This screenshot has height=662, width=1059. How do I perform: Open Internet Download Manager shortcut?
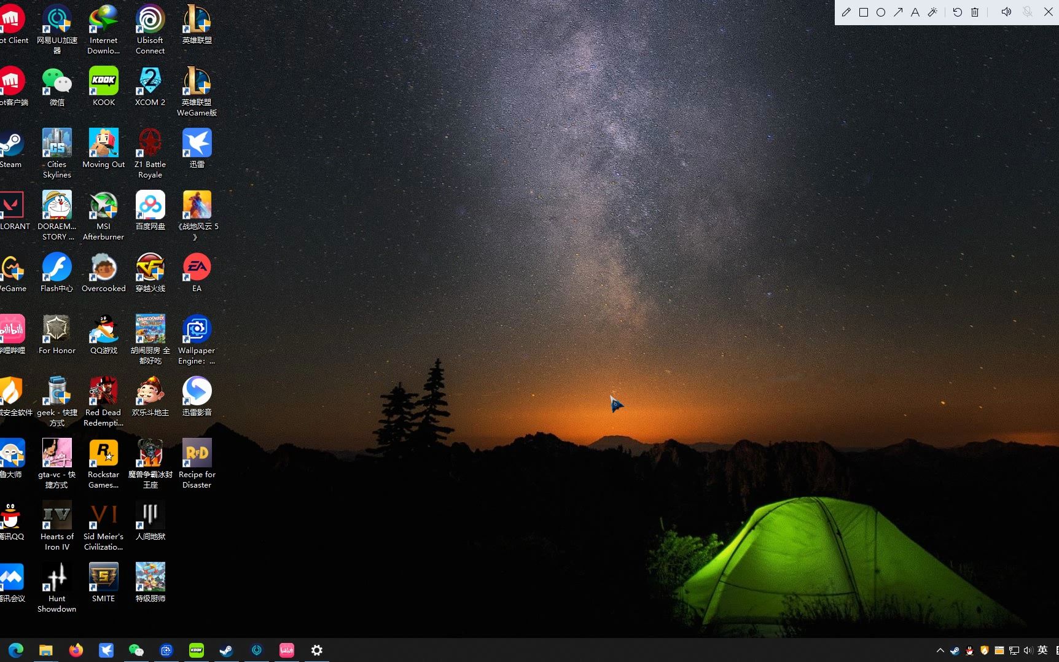pyautogui.click(x=104, y=29)
